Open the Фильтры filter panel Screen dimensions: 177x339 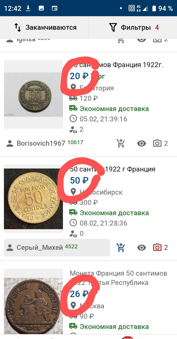133,27
